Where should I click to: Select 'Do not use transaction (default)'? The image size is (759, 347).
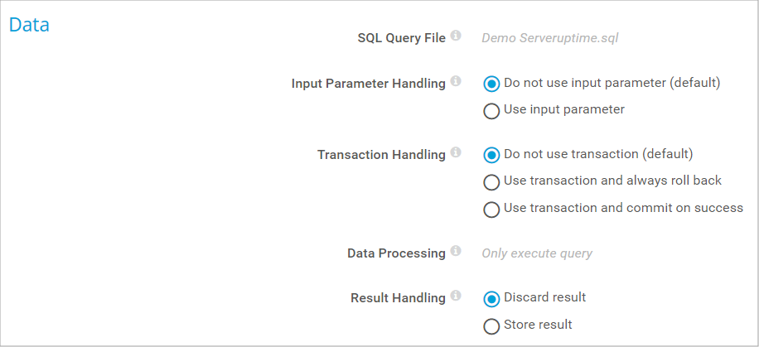491,155
